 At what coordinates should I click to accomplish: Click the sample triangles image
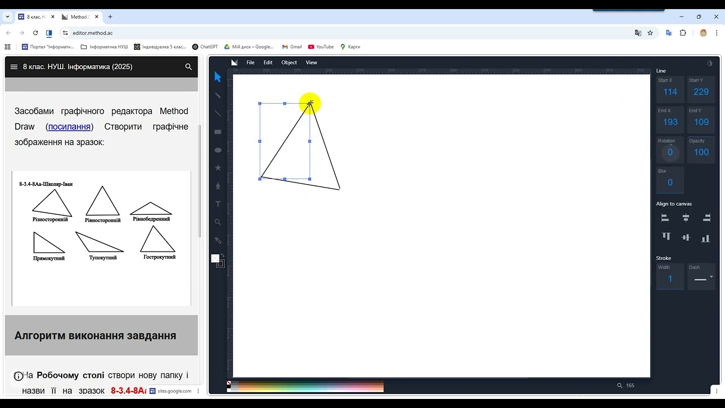point(101,238)
